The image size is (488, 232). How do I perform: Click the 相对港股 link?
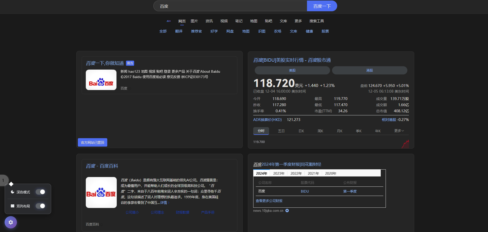(x=389, y=120)
